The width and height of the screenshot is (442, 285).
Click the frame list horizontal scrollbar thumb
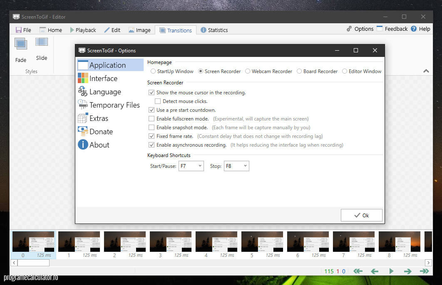coord(34,263)
